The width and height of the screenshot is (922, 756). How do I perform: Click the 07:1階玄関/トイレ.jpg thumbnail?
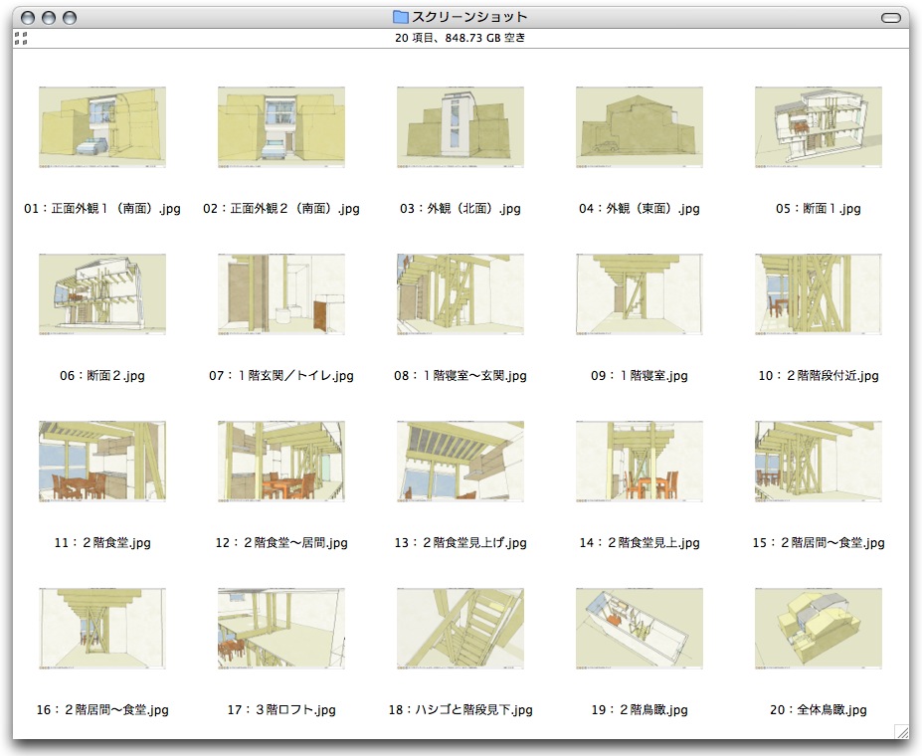[x=281, y=293]
